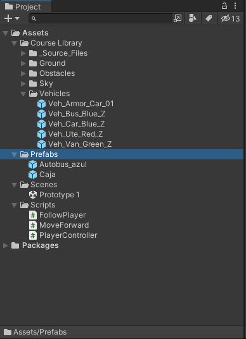Collapse the Assets root folder arrow
246x339 pixels.
pos(6,33)
